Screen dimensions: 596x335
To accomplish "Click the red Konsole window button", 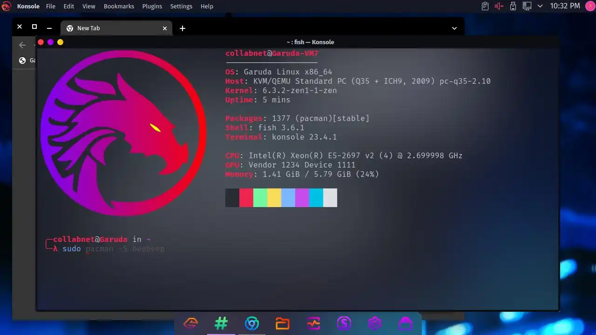I will click(x=41, y=42).
